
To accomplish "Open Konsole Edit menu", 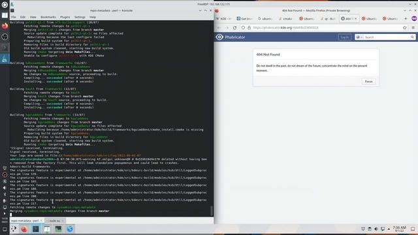I will pos(23,17).
